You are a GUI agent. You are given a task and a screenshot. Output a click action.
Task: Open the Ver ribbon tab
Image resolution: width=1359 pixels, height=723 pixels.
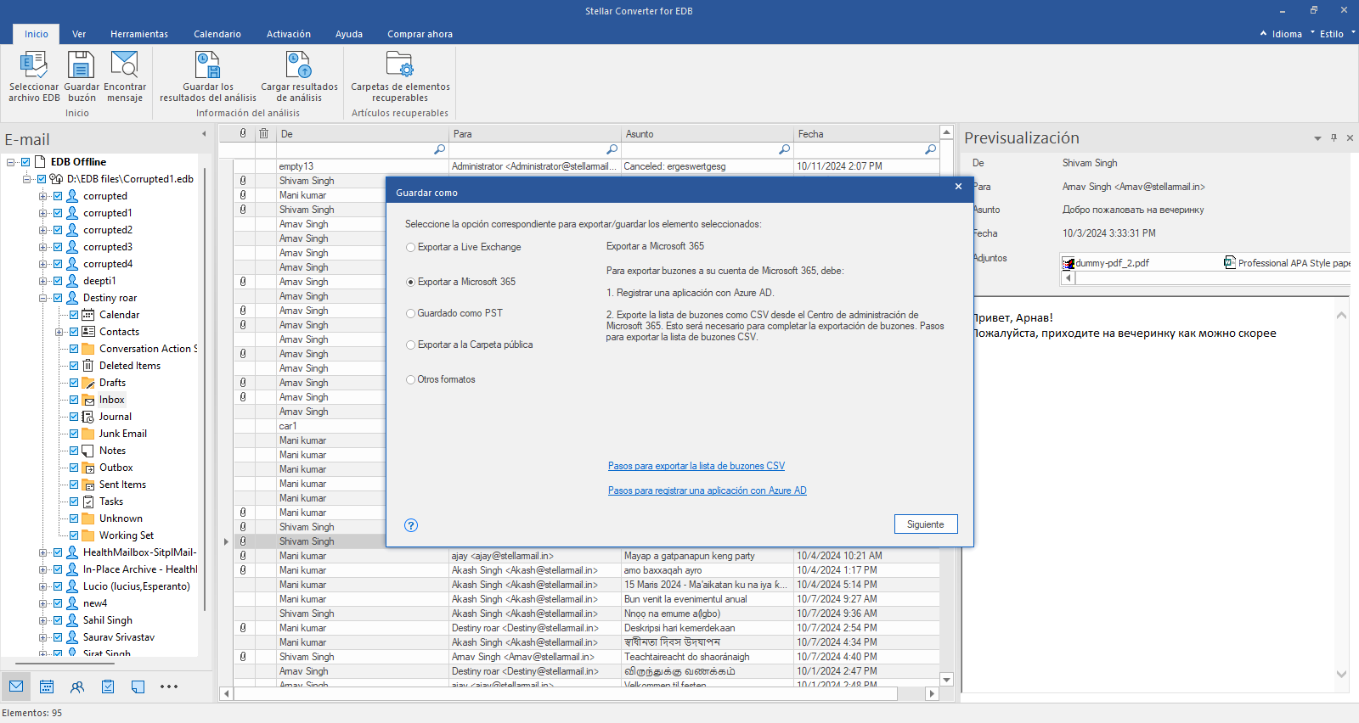point(79,34)
